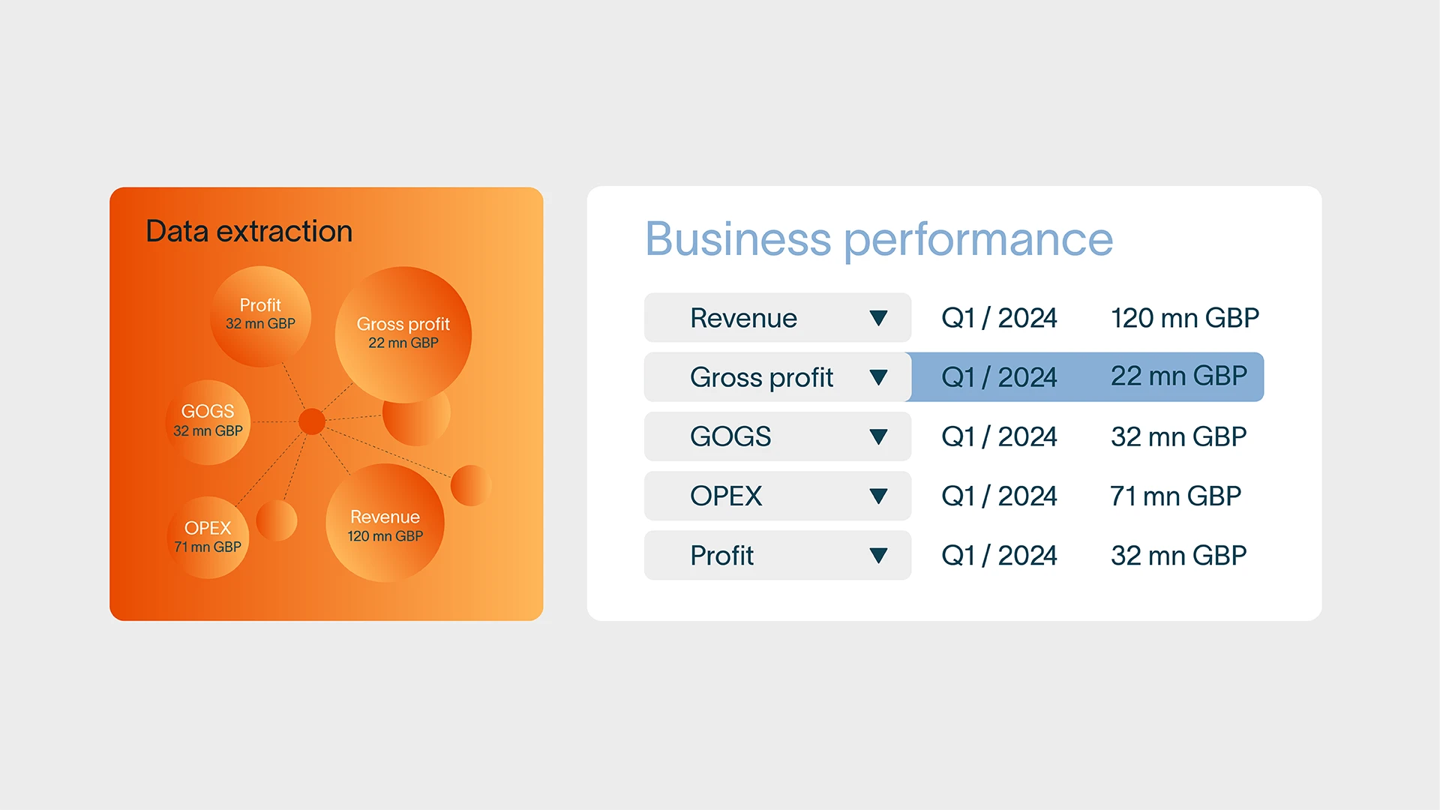Expand the OPEX dropdown arrow
1440x810 pixels.
(x=878, y=496)
